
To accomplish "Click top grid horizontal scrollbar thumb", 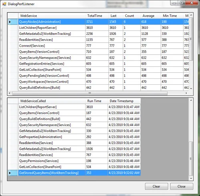I will click(x=90, y=93).
